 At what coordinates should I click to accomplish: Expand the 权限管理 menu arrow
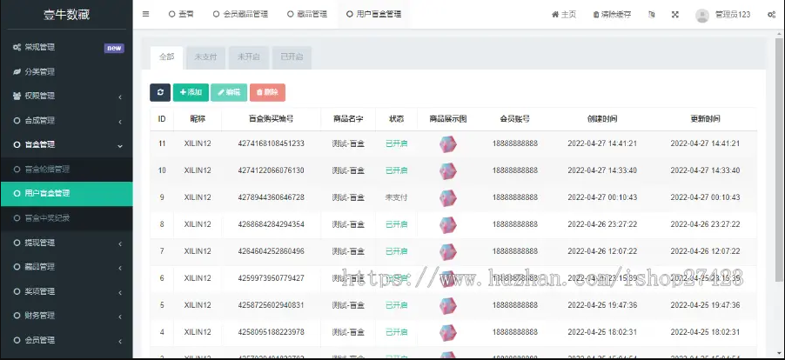[x=120, y=97]
